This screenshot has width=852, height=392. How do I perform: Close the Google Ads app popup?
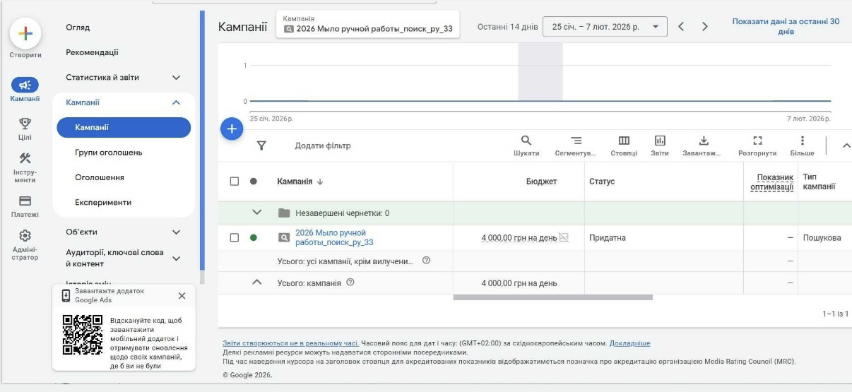182,296
